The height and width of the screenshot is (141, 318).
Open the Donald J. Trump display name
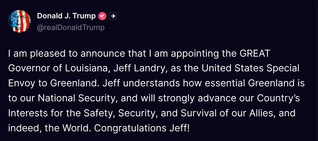click(66, 16)
